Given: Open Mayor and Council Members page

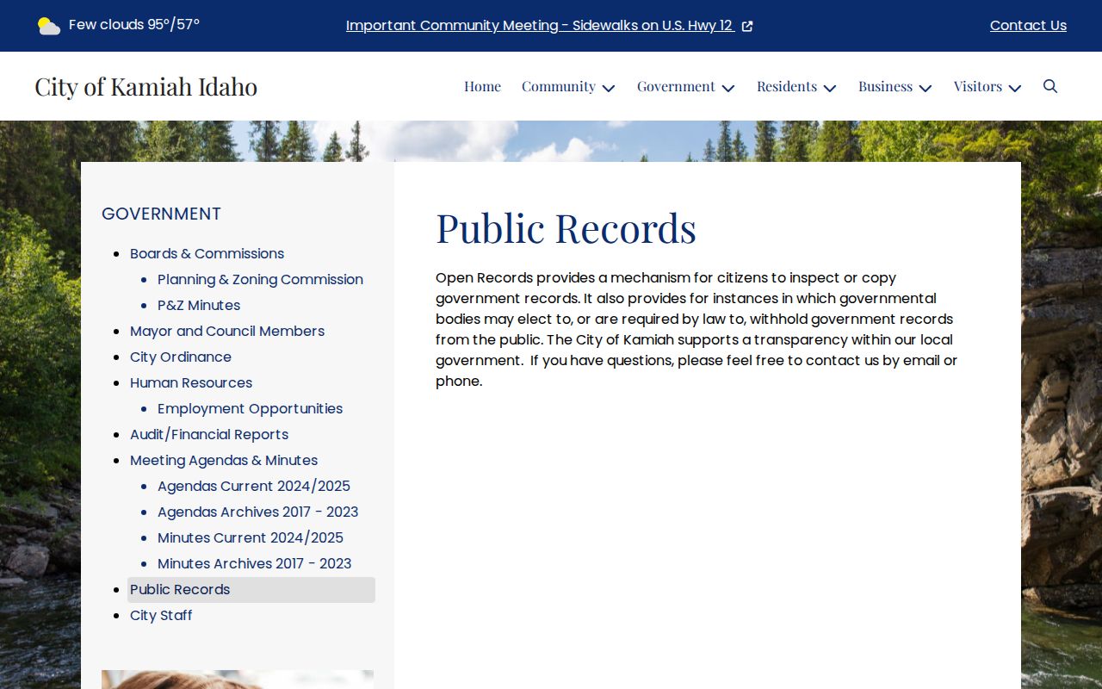Looking at the screenshot, I should tap(227, 331).
